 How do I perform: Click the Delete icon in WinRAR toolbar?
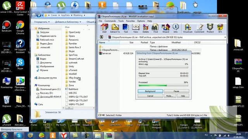pyautogui.click(x=146, y=28)
